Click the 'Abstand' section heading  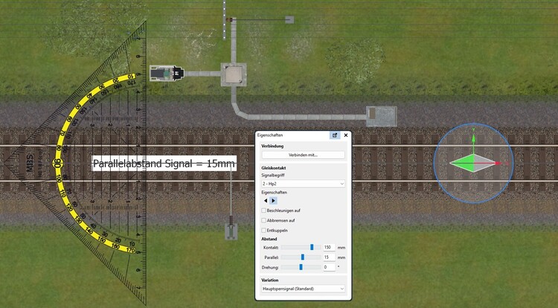coord(269,239)
